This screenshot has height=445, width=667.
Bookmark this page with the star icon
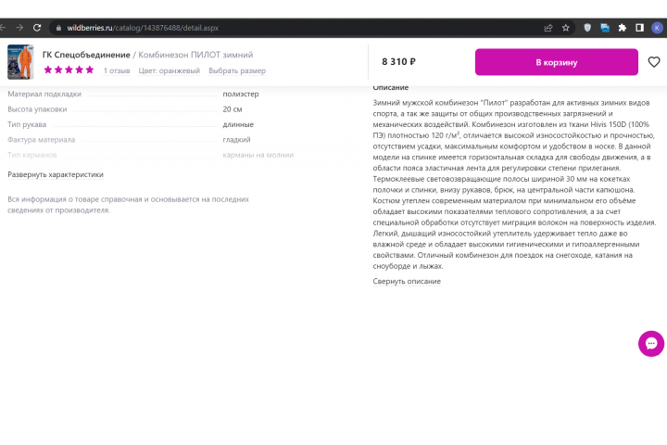tap(565, 28)
